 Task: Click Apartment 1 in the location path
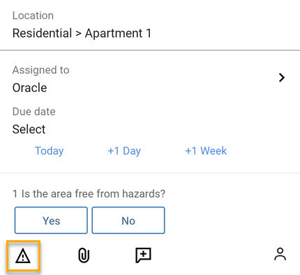point(118,33)
